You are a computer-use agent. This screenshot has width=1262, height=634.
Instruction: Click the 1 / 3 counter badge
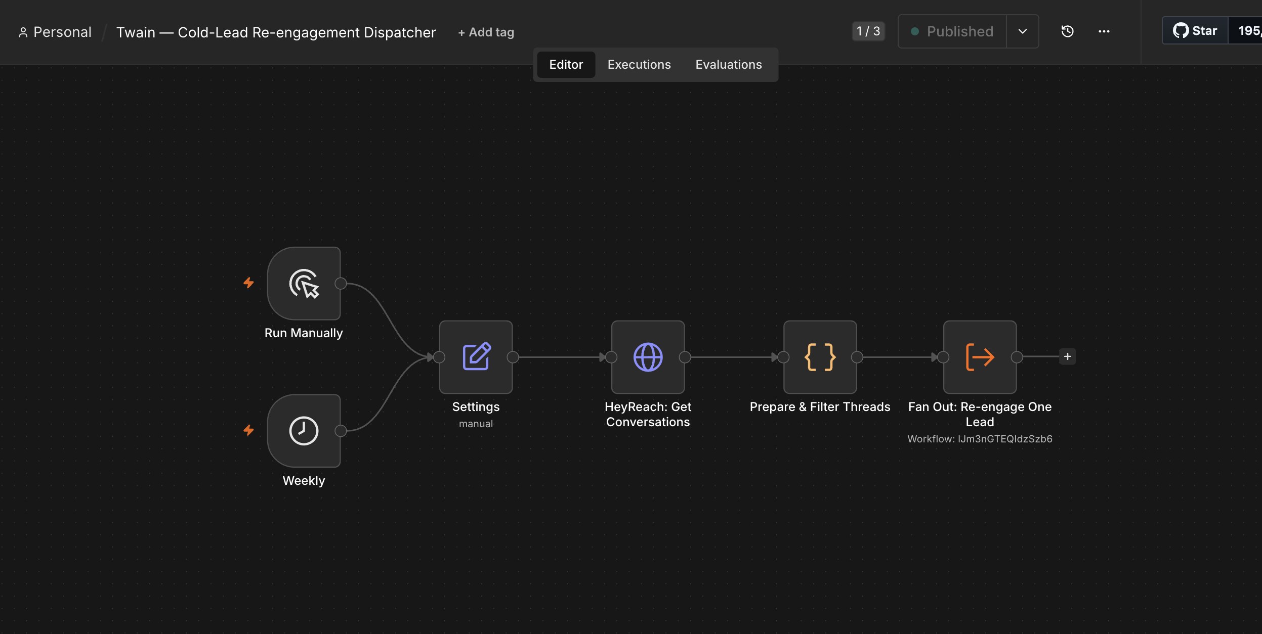(x=868, y=31)
